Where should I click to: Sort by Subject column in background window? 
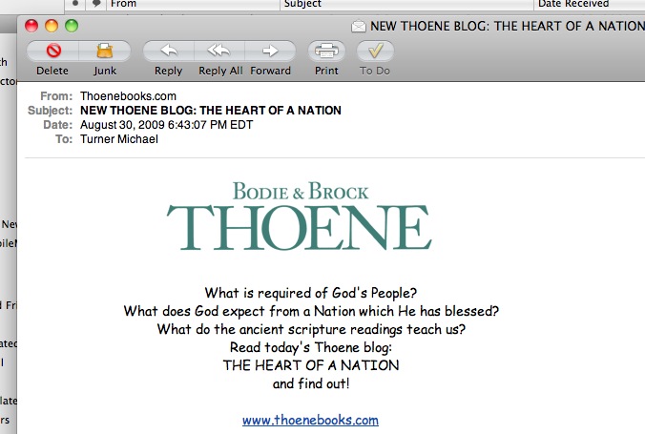click(x=406, y=4)
